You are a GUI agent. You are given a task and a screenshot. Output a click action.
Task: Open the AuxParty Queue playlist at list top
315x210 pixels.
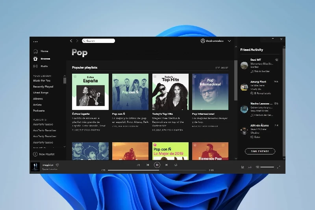[43, 125]
